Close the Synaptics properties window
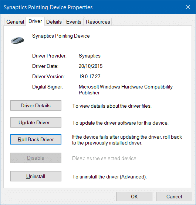 coord(188,7)
